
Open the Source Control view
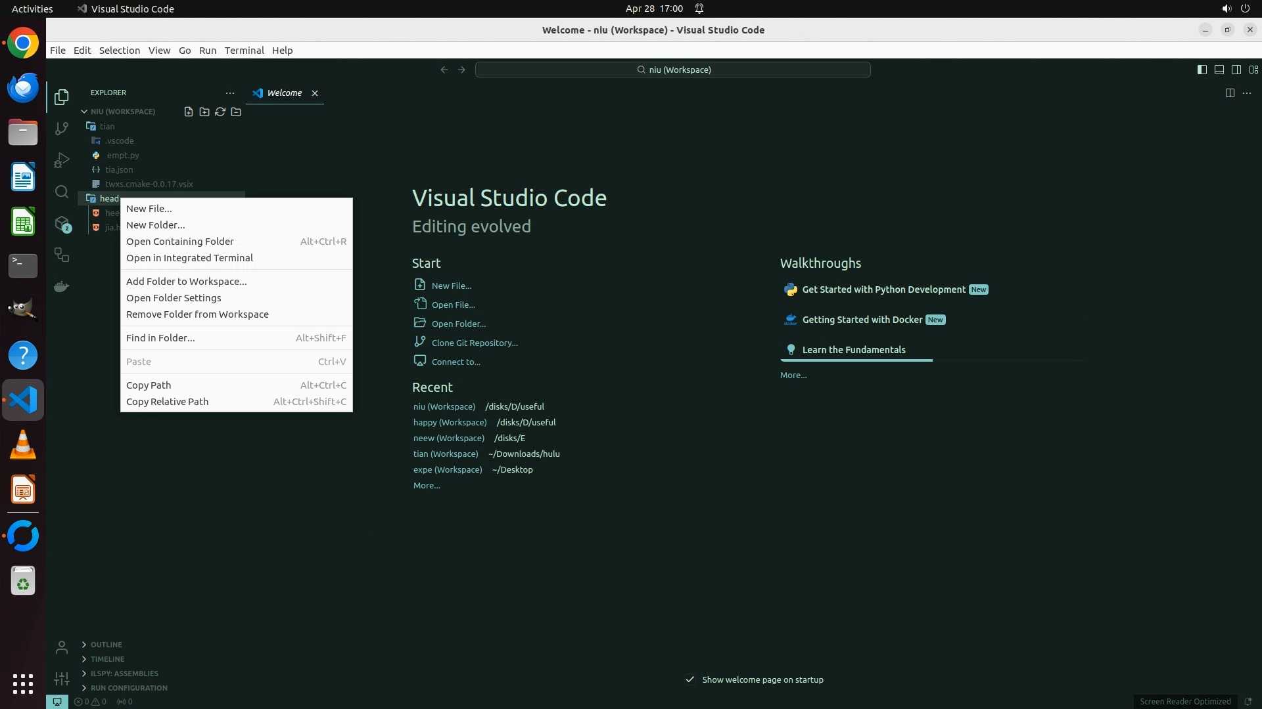(62, 129)
